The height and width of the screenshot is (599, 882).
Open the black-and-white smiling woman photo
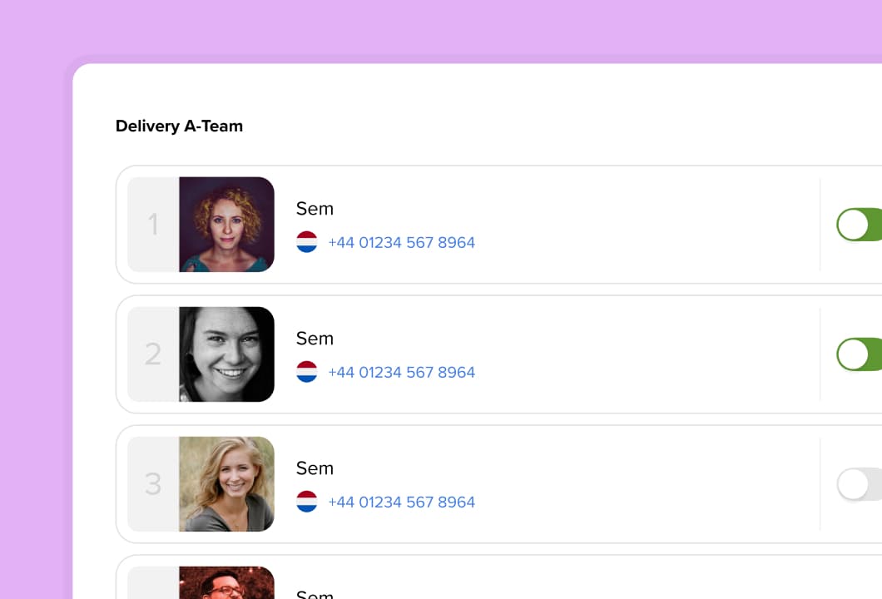click(226, 354)
